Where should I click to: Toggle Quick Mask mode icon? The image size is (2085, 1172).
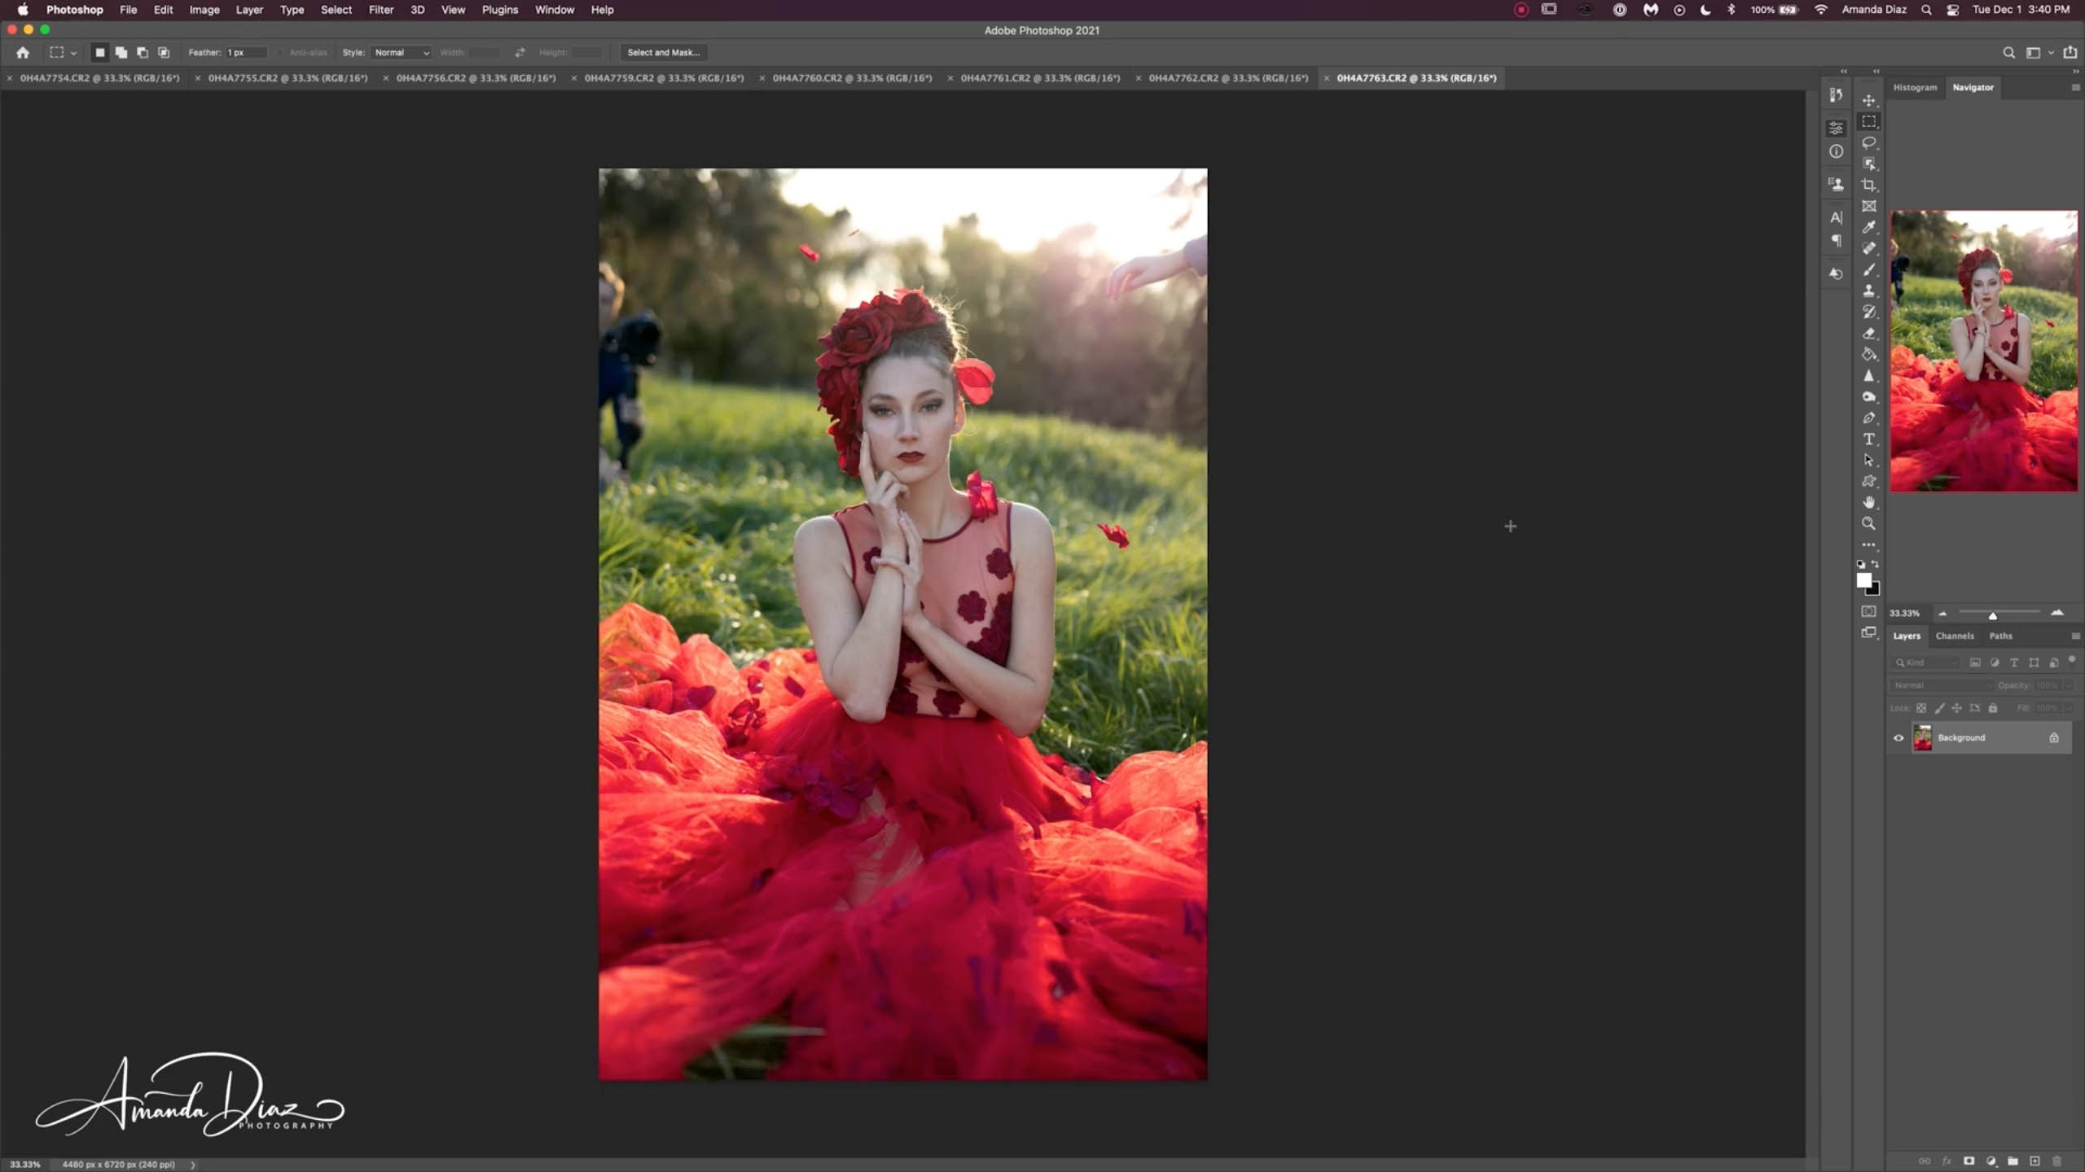click(x=1868, y=611)
